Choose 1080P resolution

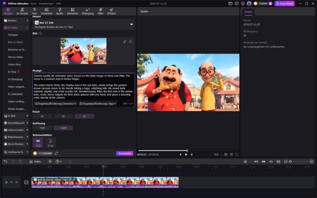click(63, 128)
